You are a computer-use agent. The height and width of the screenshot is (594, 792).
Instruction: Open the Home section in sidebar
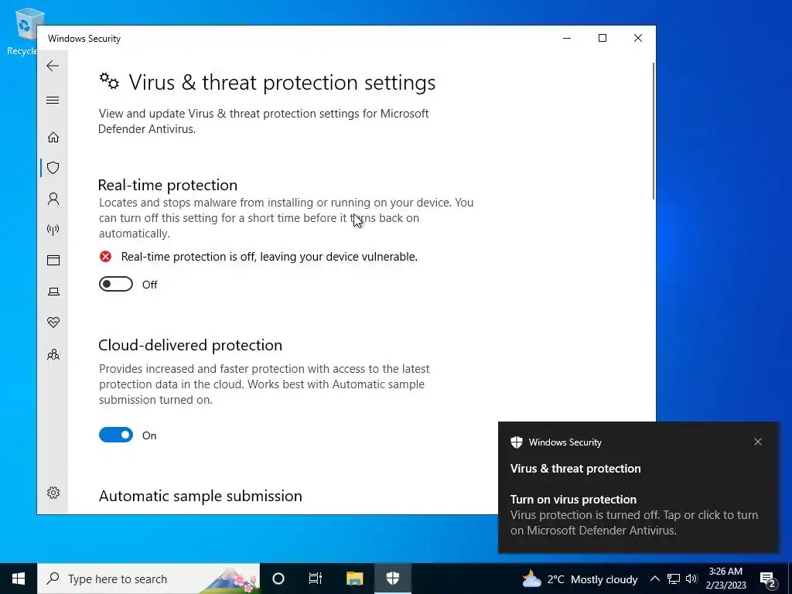click(x=53, y=138)
